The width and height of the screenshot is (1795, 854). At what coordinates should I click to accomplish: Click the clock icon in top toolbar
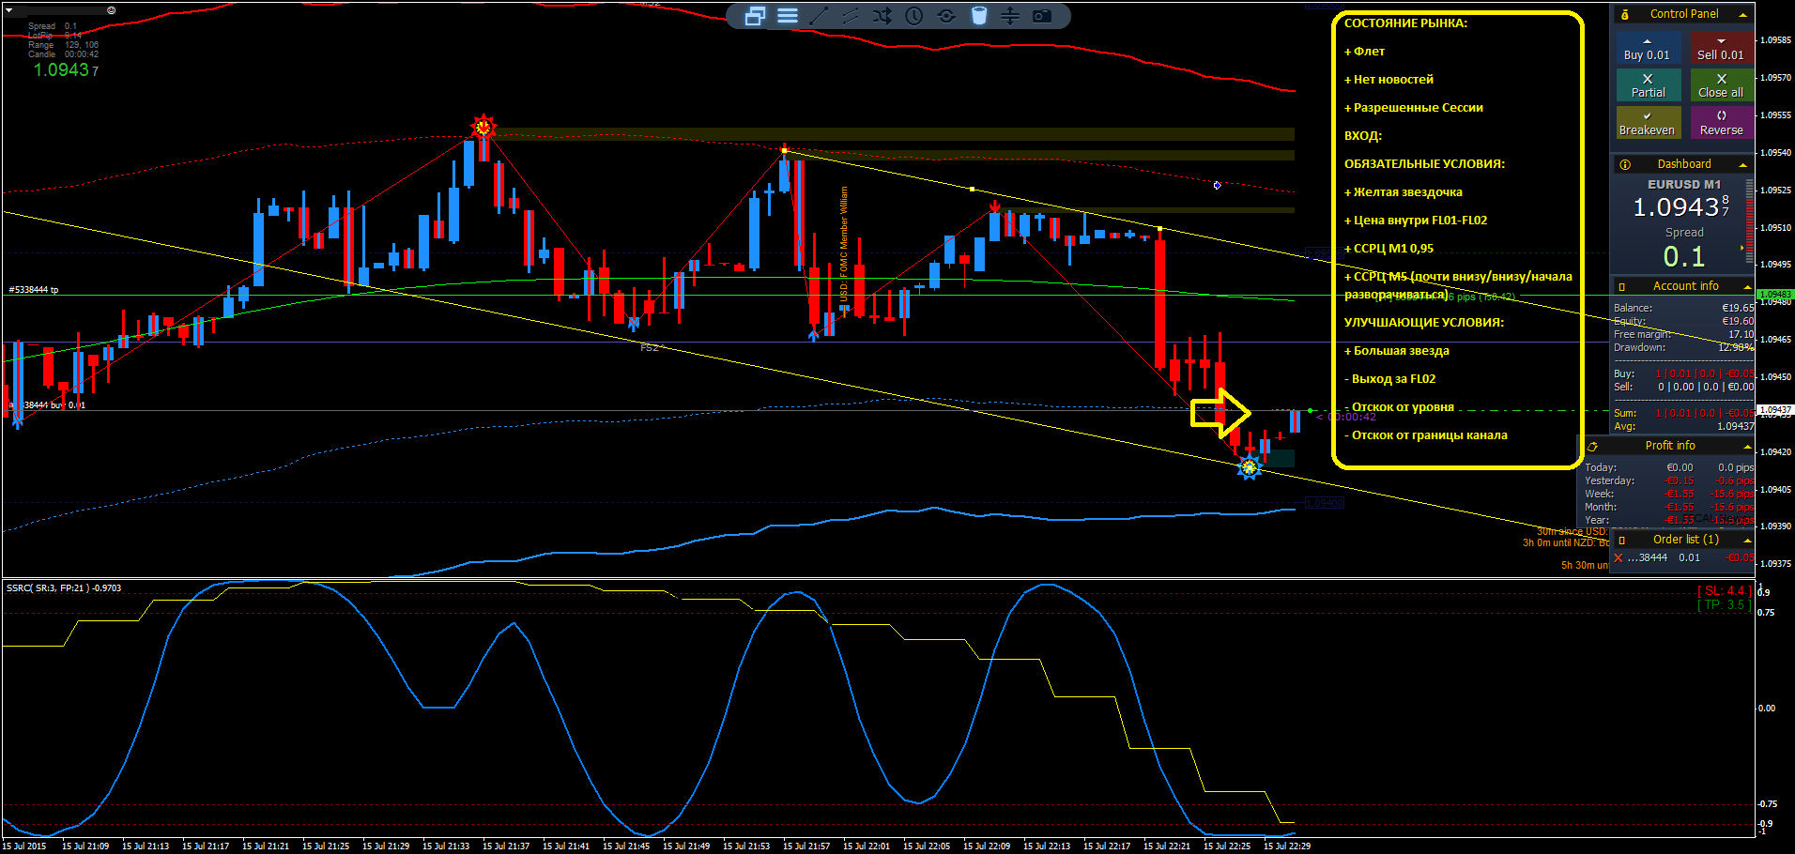click(x=913, y=16)
